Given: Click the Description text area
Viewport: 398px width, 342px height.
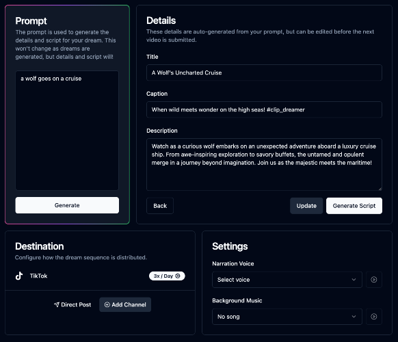Looking at the screenshot, I should (264, 165).
